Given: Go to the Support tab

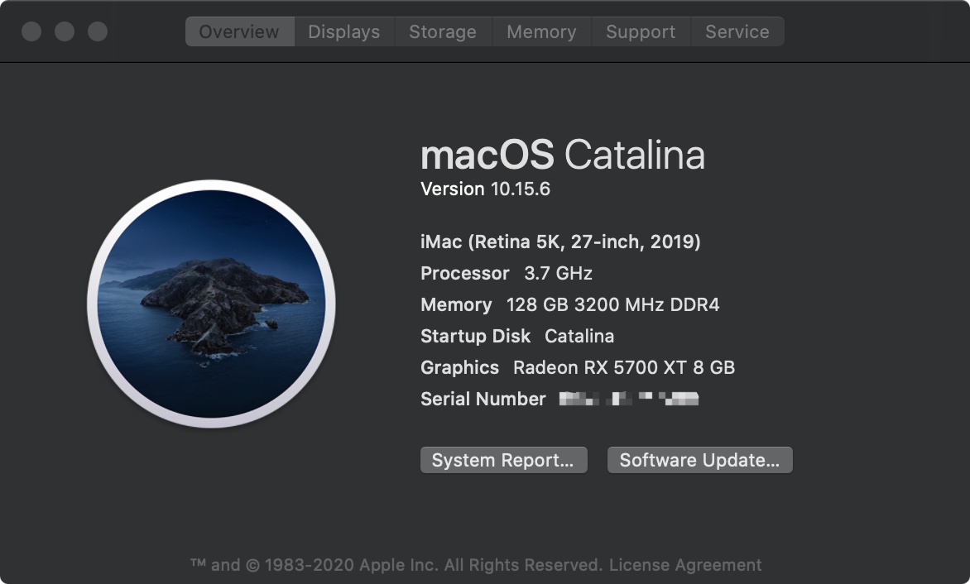Looking at the screenshot, I should [641, 31].
